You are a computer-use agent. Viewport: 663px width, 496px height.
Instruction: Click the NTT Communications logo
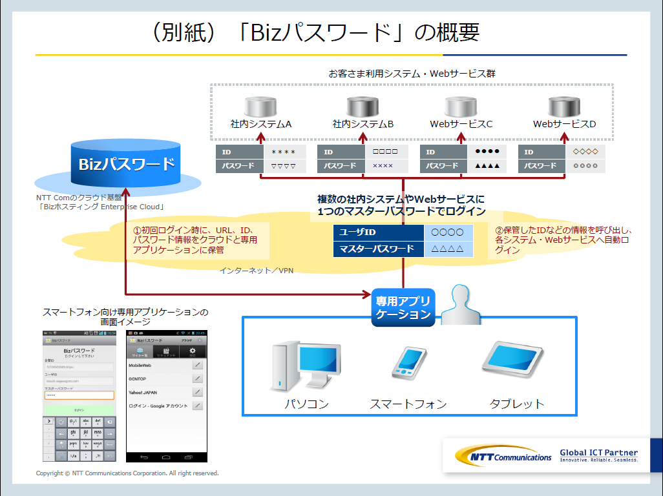503,455
